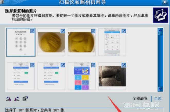Select the gray sofa photo thumbnail
Viewport: 170px width, 112px height.
click(x=112, y=76)
